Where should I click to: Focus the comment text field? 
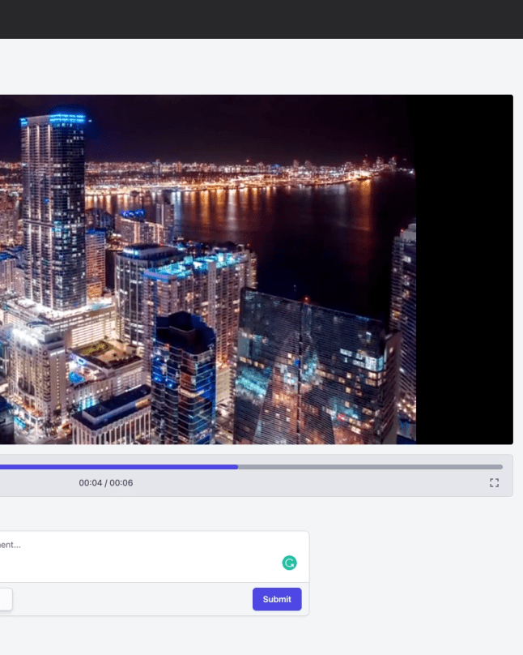[x=121, y=555]
